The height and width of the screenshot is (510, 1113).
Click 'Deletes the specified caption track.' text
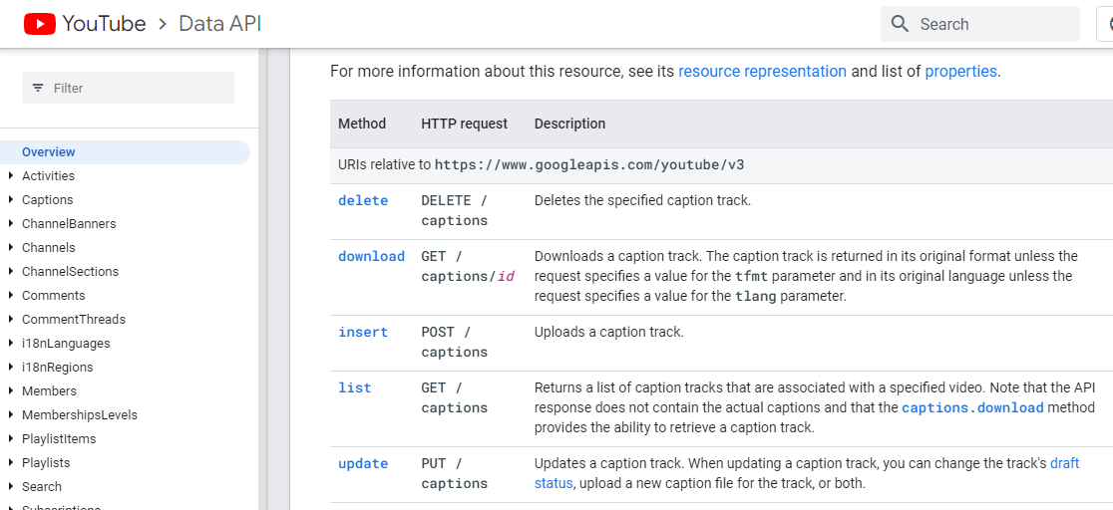click(x=642, y=201)
